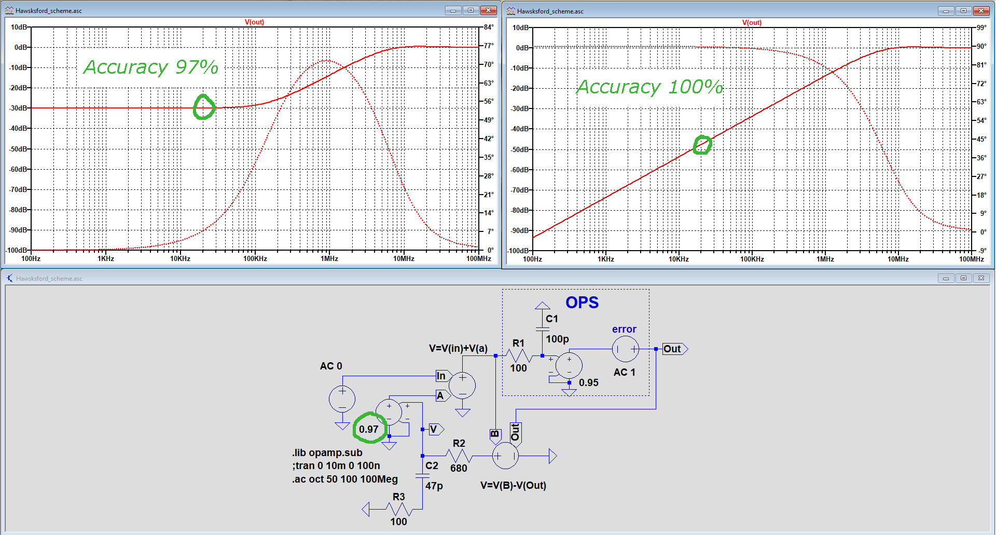The image size is (996, 535).
Task: Click the AC 1 value of error source
Action: (x=625, y=372)
